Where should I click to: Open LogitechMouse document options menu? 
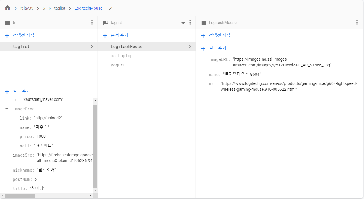click(357, 22)
